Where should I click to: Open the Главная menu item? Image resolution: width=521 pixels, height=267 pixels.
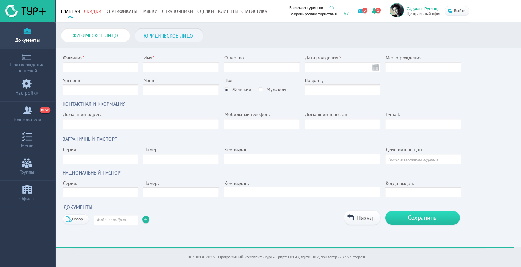[71, 11]
